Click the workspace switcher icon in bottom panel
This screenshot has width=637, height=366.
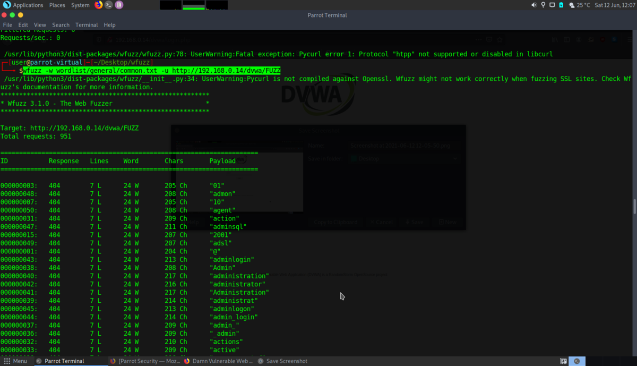[564, 361]
